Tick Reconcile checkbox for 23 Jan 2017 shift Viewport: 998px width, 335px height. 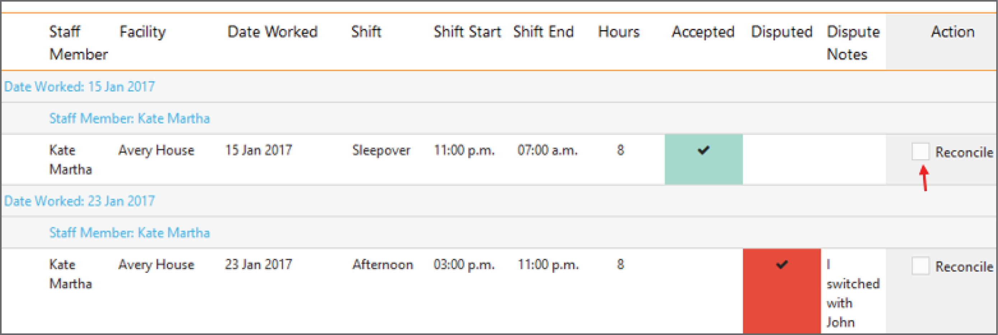pyautogui.click(x=920, y=266)
